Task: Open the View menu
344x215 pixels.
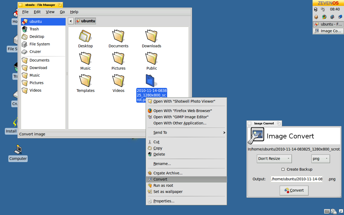Action: point(50,12)
